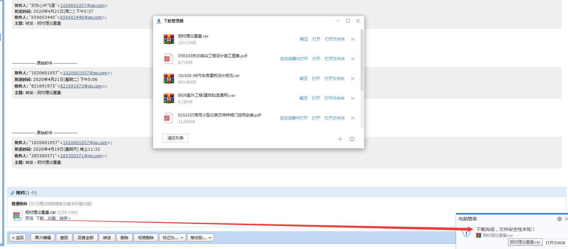Click 打开 for JGJ100-98汽车库 rar

coord(316,79)
